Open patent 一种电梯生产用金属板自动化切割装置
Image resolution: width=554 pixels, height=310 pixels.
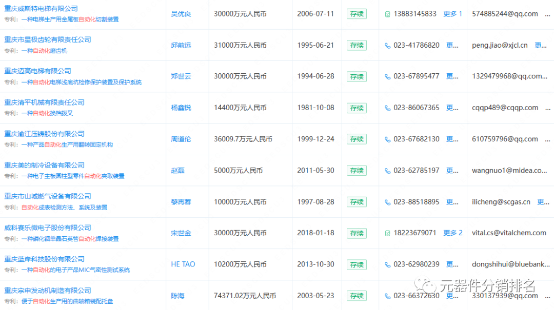coord(70,19)
